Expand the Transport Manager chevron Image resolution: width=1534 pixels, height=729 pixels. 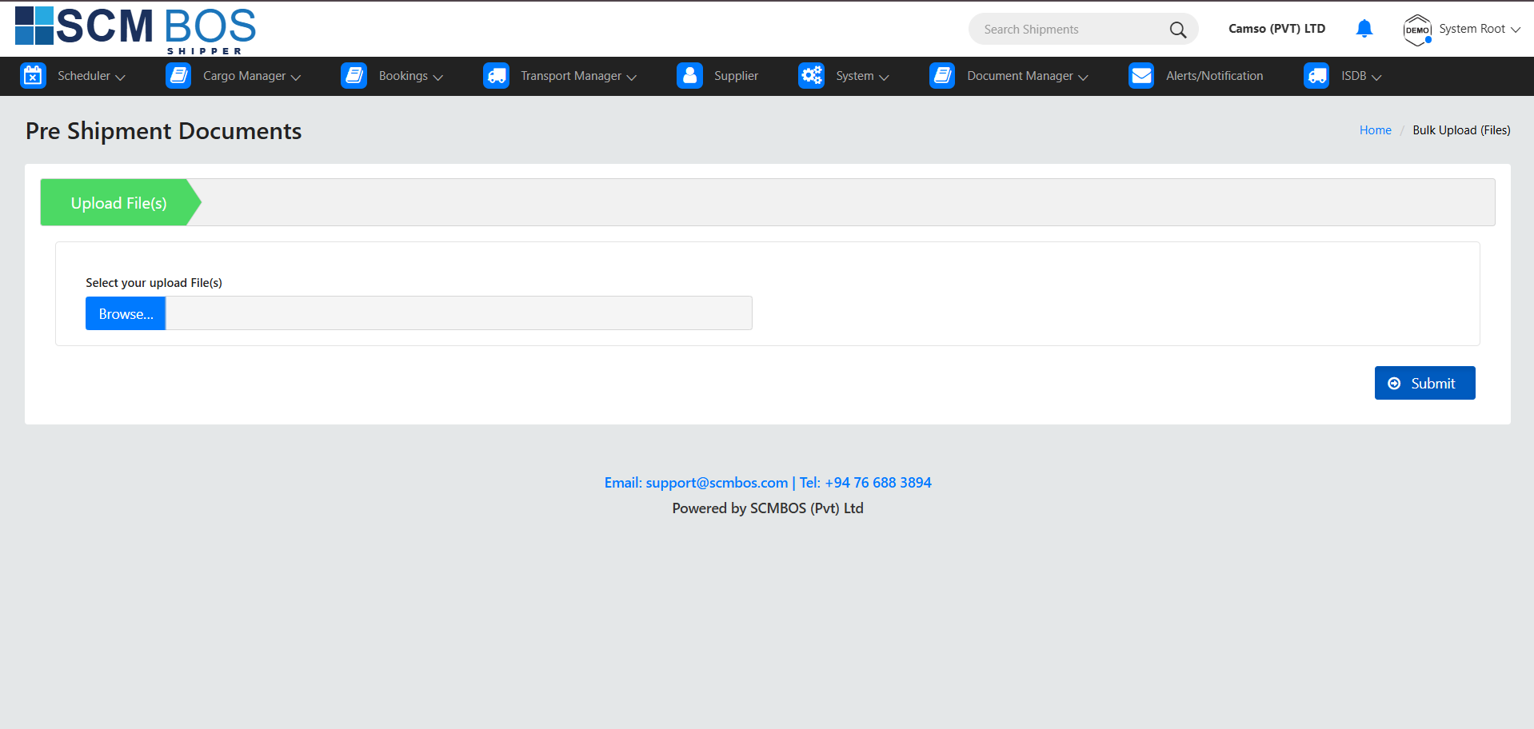click(x=632, y=78)
